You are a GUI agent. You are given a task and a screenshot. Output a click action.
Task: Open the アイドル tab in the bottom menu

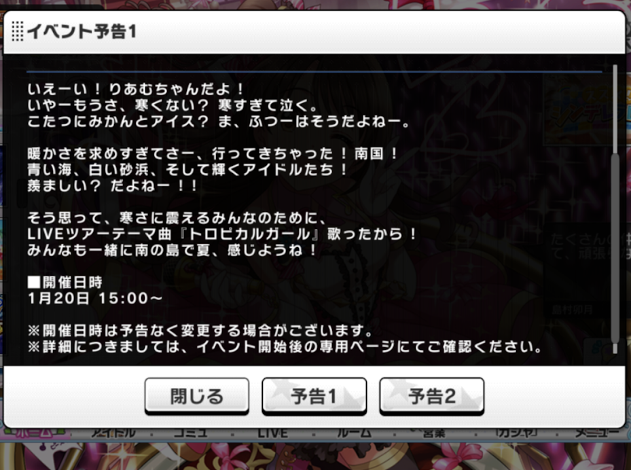click(x=113, y=434)
